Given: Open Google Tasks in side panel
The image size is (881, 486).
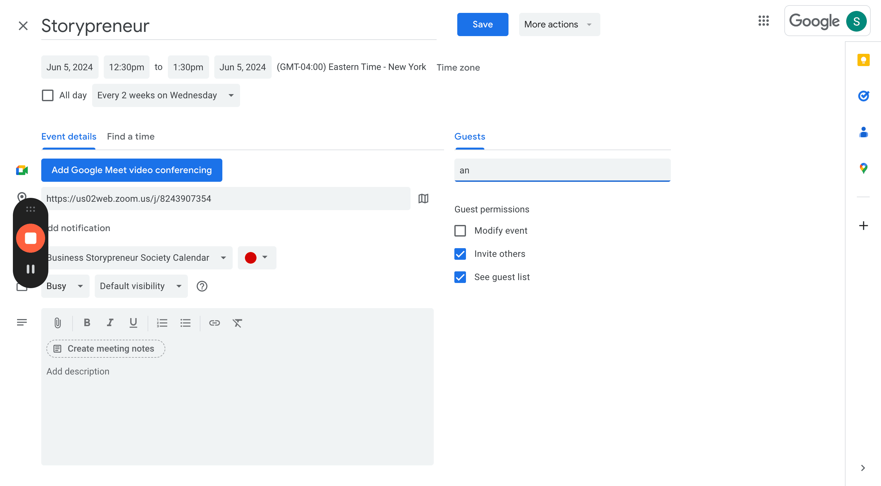Looking at the screenshot, I should point(863,96).
